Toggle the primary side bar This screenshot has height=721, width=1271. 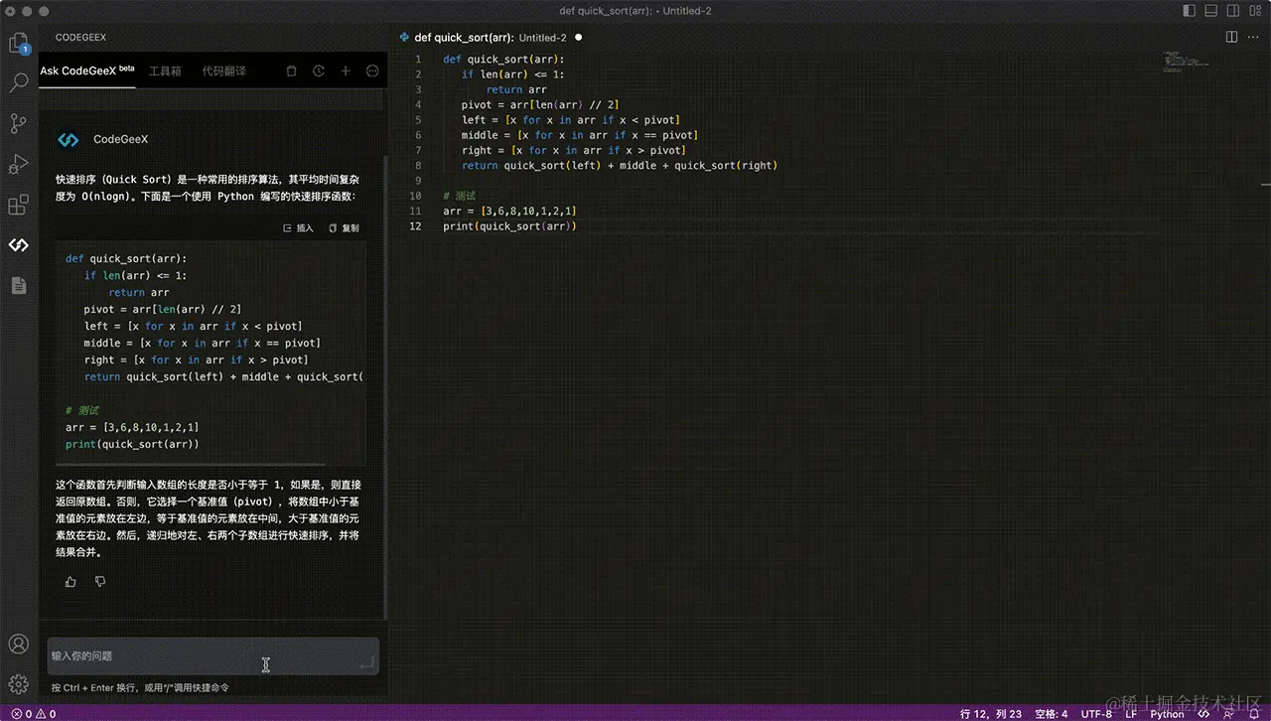coord(1190,11)
